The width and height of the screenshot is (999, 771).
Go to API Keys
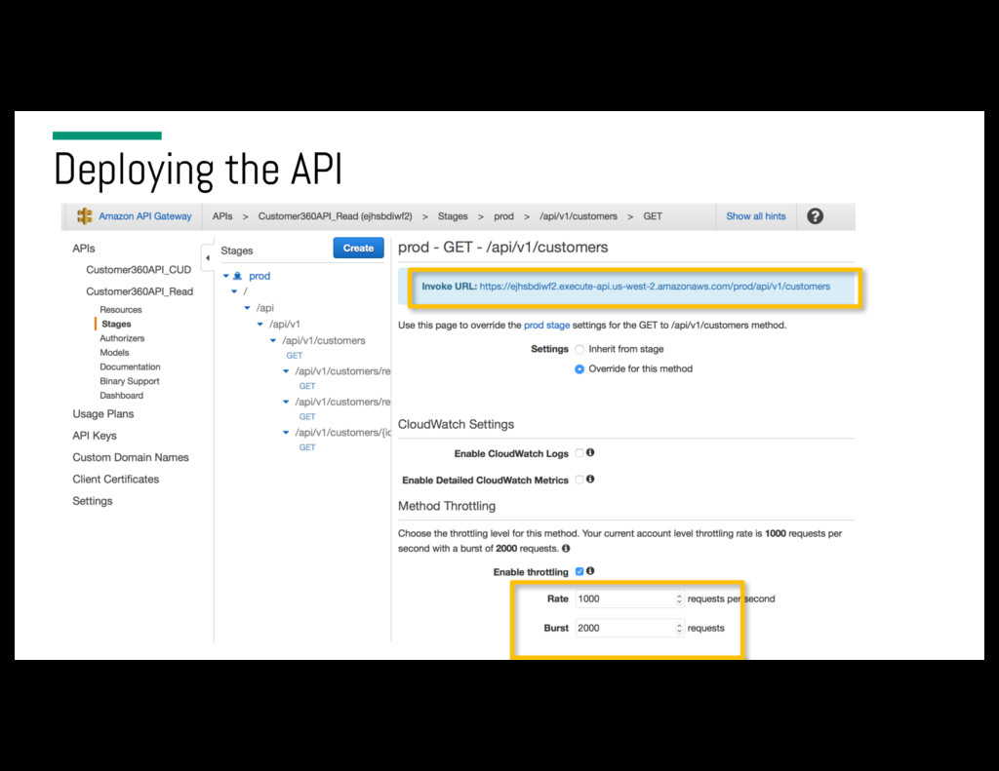(x=95, y=436)
